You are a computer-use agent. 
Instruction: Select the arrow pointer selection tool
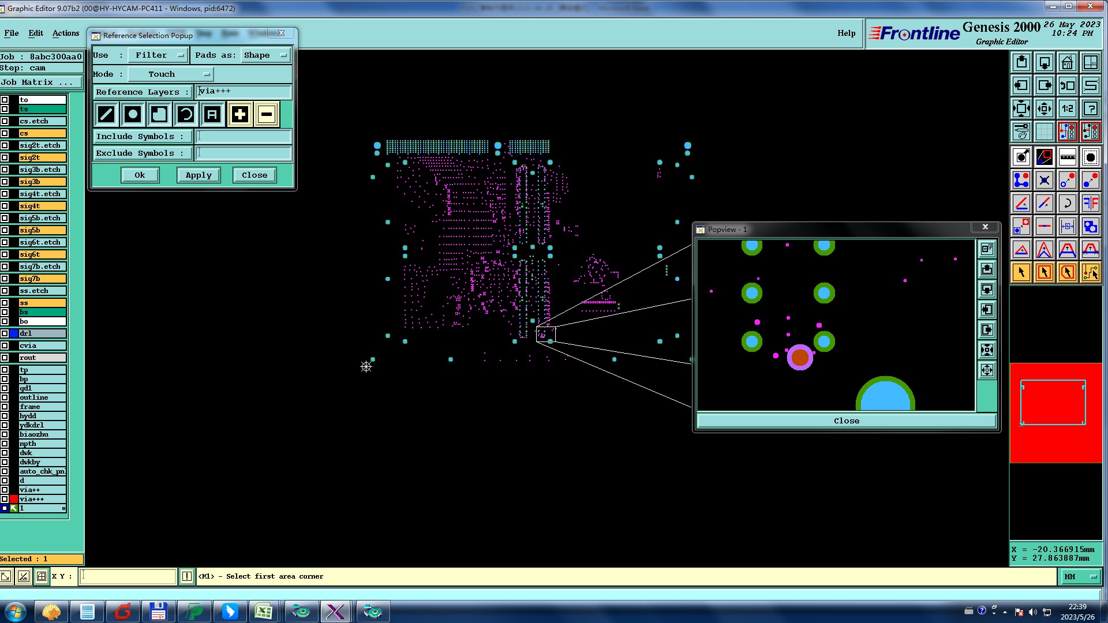point(1021,272)
